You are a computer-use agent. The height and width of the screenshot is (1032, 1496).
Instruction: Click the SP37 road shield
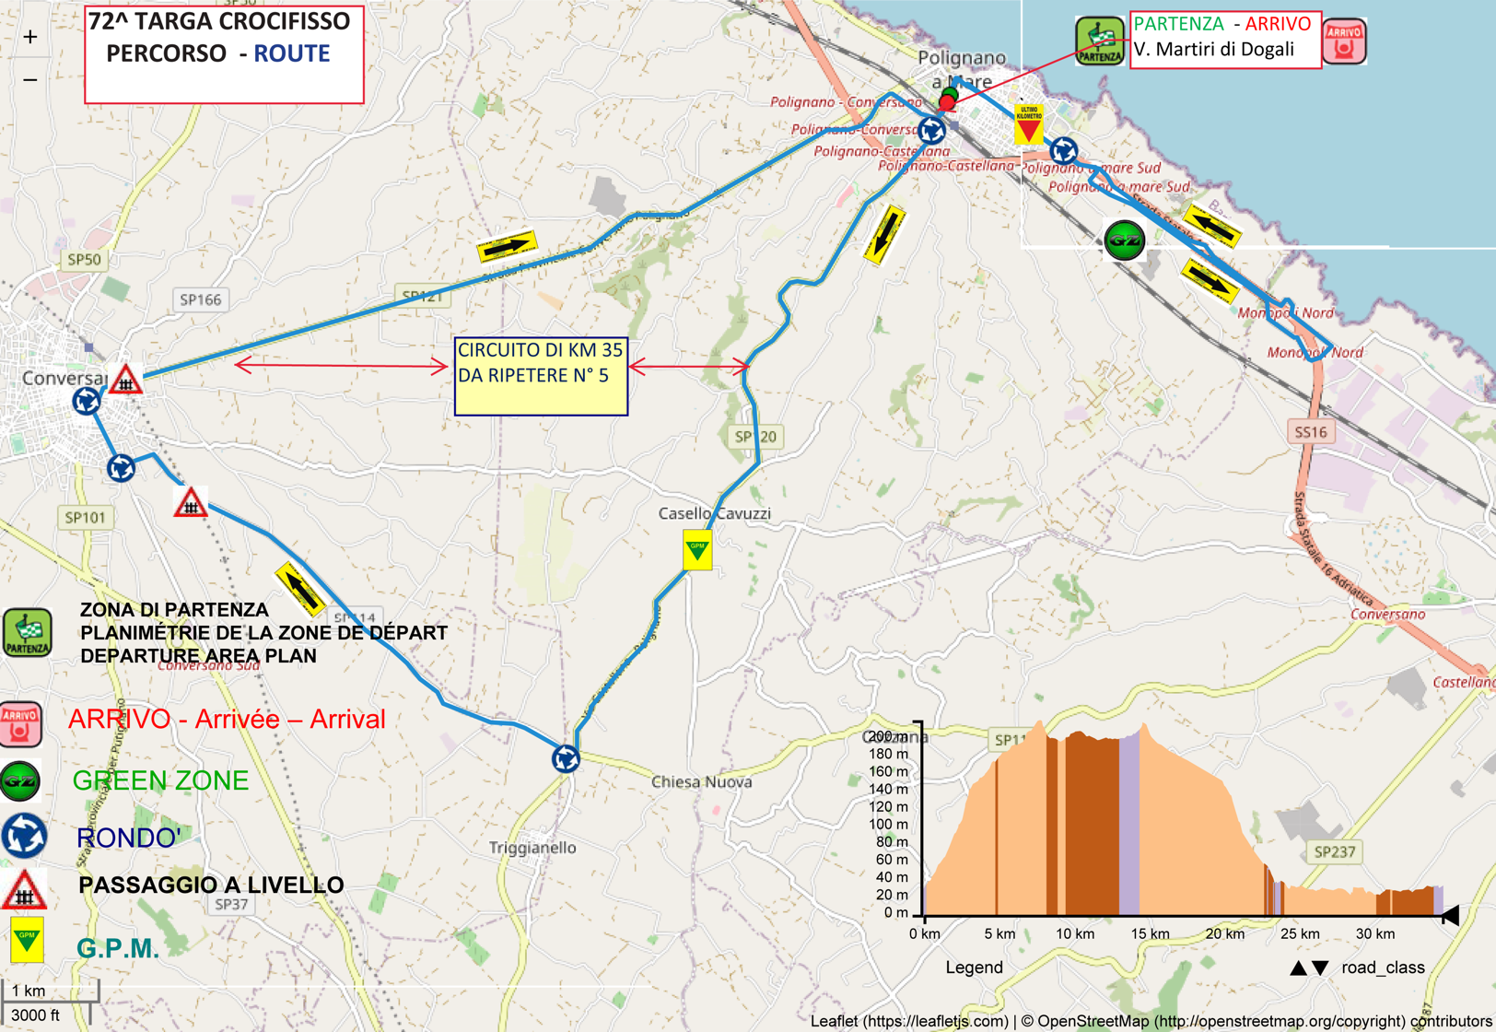230,904
